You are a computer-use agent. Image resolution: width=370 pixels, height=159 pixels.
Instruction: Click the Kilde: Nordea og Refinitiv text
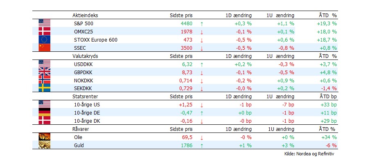click(309, 154)
